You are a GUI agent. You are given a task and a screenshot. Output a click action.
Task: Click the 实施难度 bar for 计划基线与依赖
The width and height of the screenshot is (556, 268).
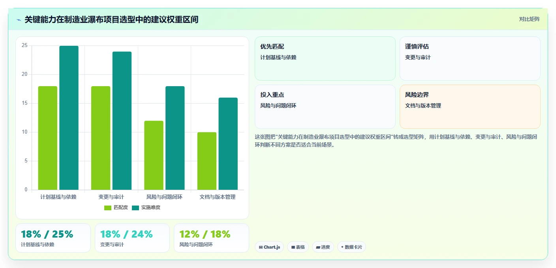click(x=69, y=118)
